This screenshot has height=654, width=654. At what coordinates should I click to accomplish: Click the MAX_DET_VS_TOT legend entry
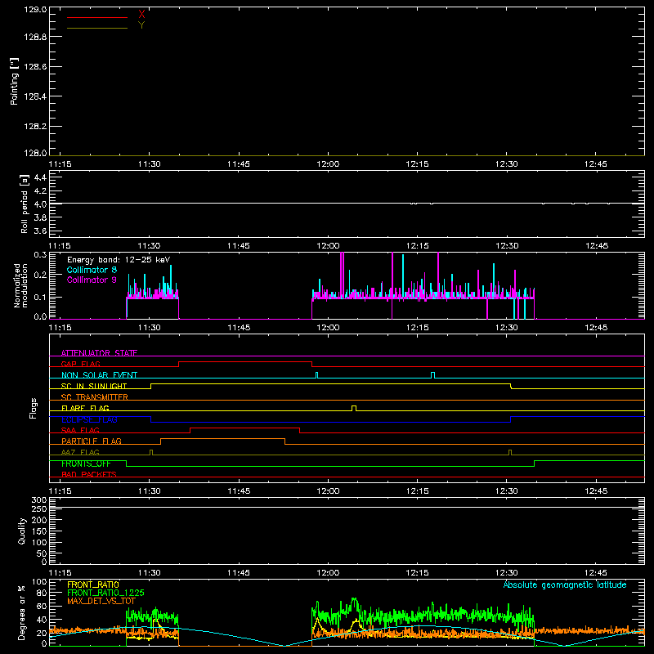click(101, 601)
